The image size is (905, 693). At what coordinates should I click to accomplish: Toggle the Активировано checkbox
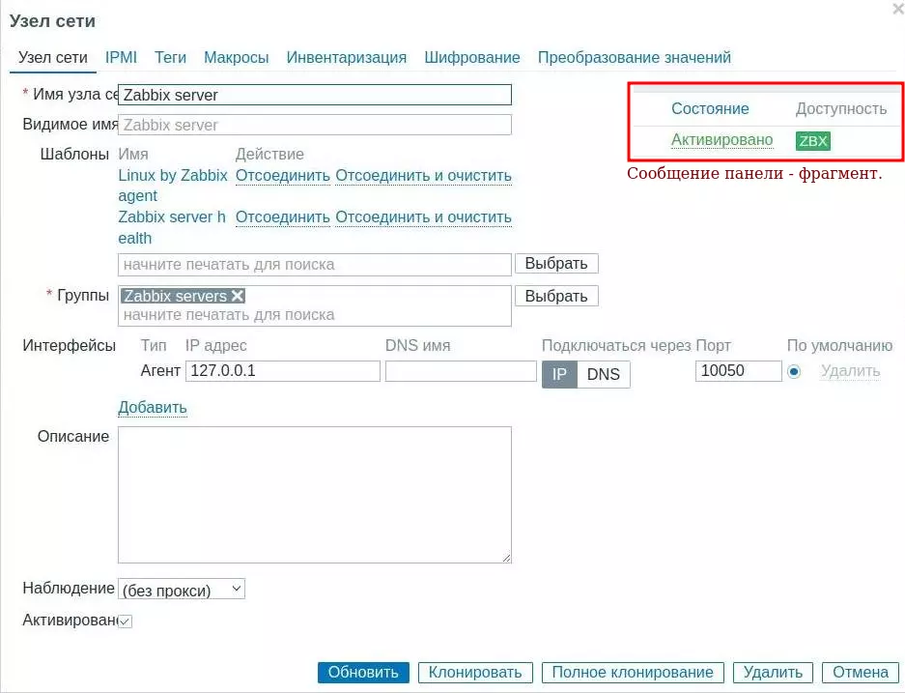click(x=125, y=621)
